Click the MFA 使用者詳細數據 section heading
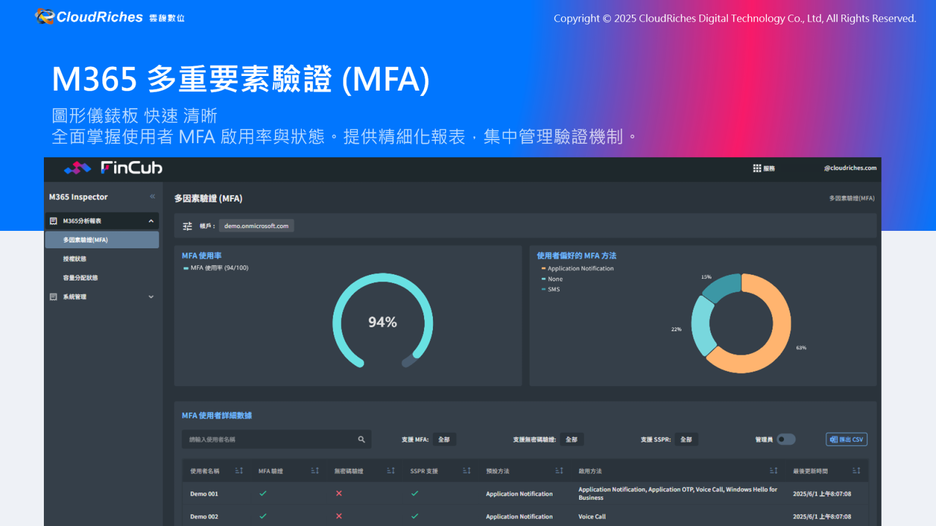Viewport: 936px width, 526px height. coord(217,416)
